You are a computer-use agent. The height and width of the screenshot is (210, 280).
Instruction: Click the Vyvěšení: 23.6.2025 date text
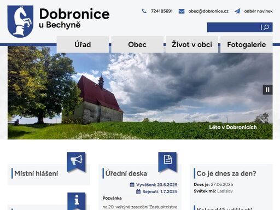tap(157, 185)
